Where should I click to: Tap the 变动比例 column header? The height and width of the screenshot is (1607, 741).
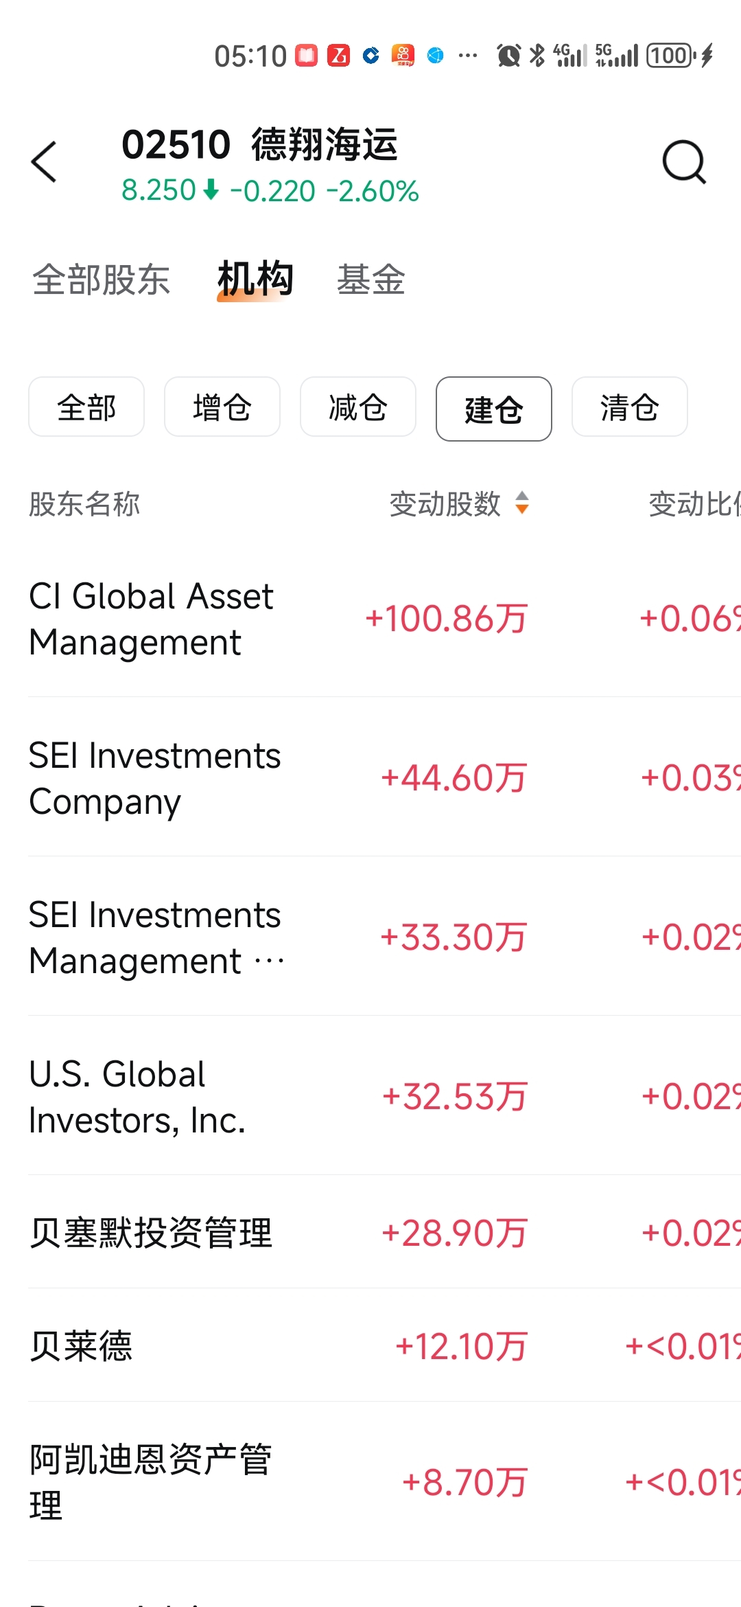click(693, 504)
